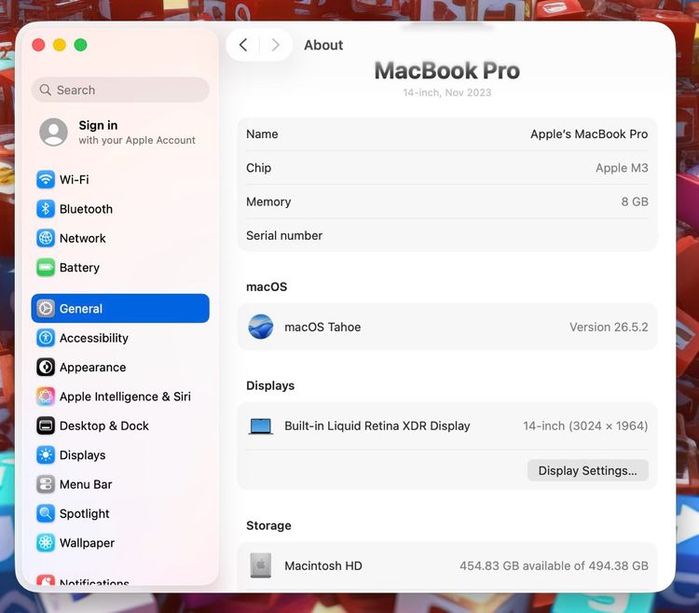This screenshot has height=613, width=699.
Task: Click the Macintosh HD label
Action: pos(323,565)
